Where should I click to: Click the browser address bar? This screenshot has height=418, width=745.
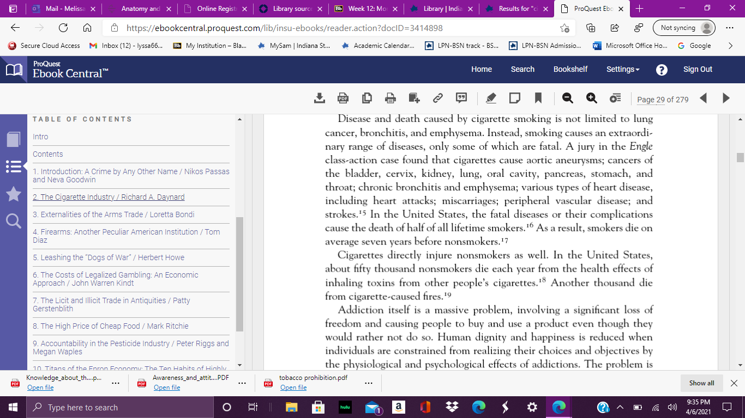tap(338, 28)
